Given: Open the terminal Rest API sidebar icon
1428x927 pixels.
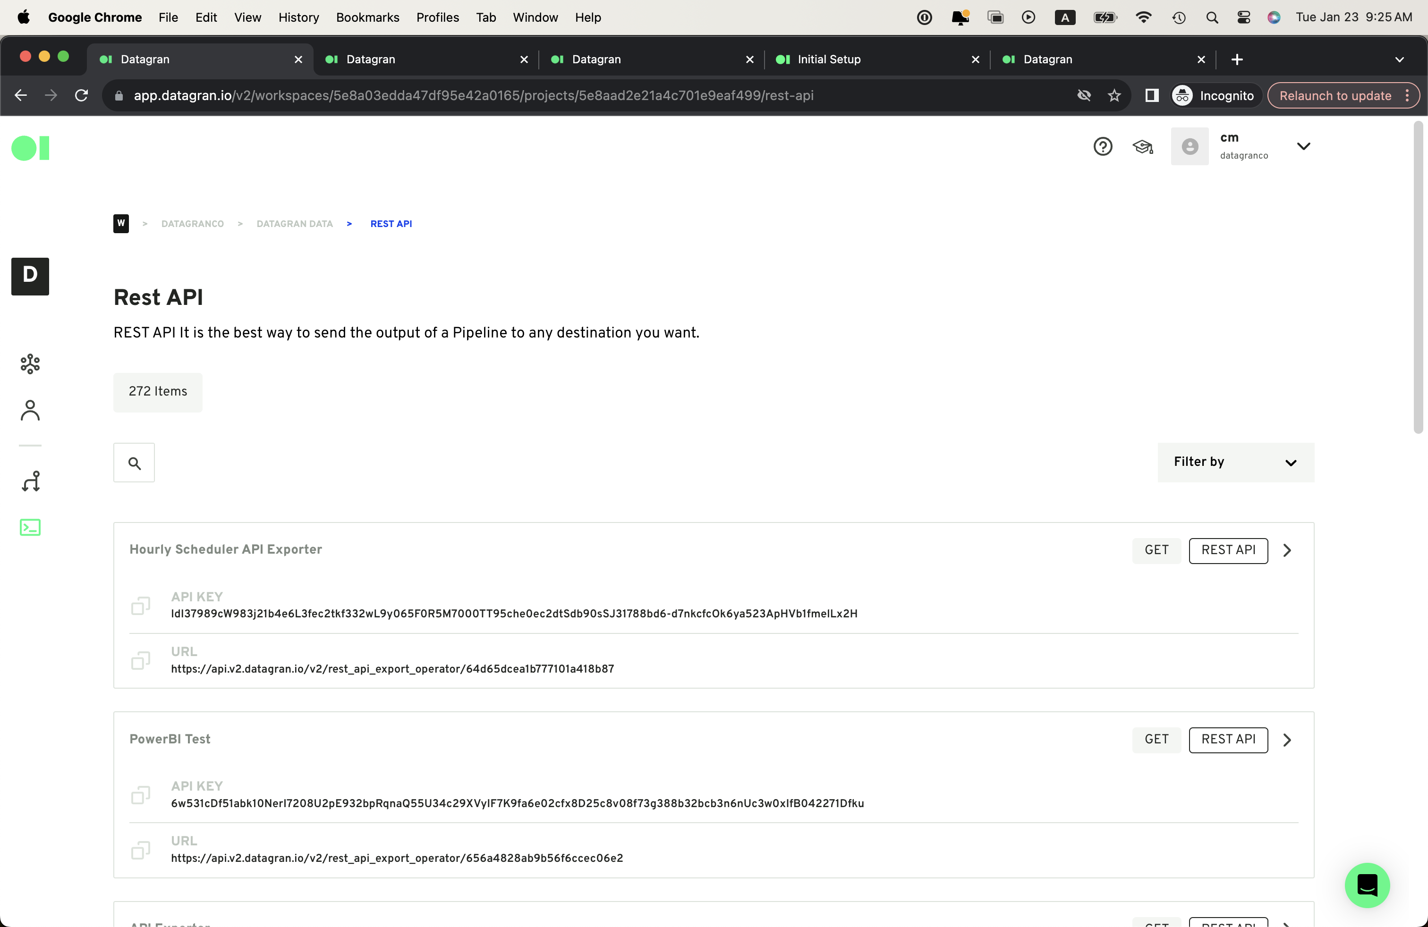Looking at the screenshot, I should (x=30, y=527).
